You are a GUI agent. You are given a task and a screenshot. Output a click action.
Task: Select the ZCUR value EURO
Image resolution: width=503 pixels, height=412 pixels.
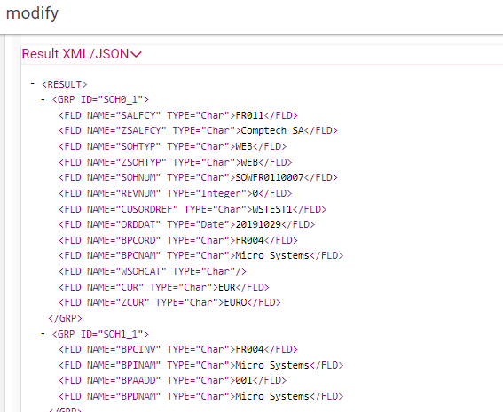coord(235,302)
